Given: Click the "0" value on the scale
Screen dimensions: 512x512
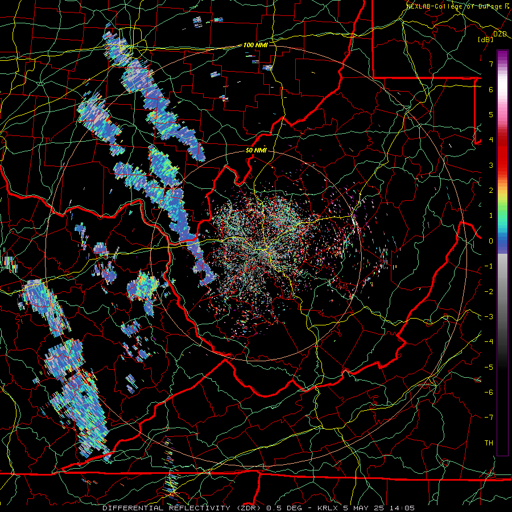Looking at the screenshot, I should point(491,241).
